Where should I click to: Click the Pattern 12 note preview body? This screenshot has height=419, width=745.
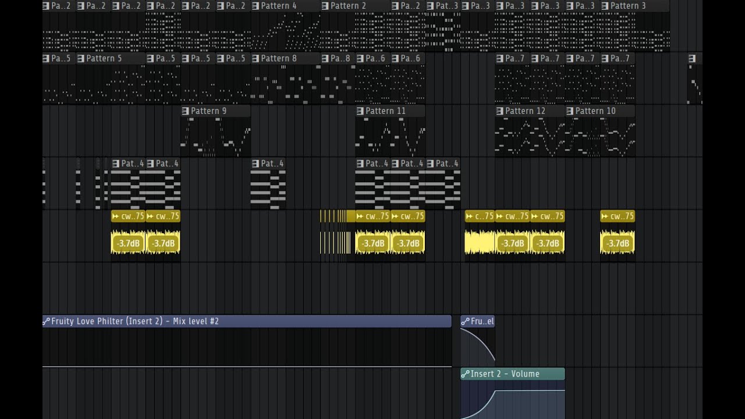(530, 137)
